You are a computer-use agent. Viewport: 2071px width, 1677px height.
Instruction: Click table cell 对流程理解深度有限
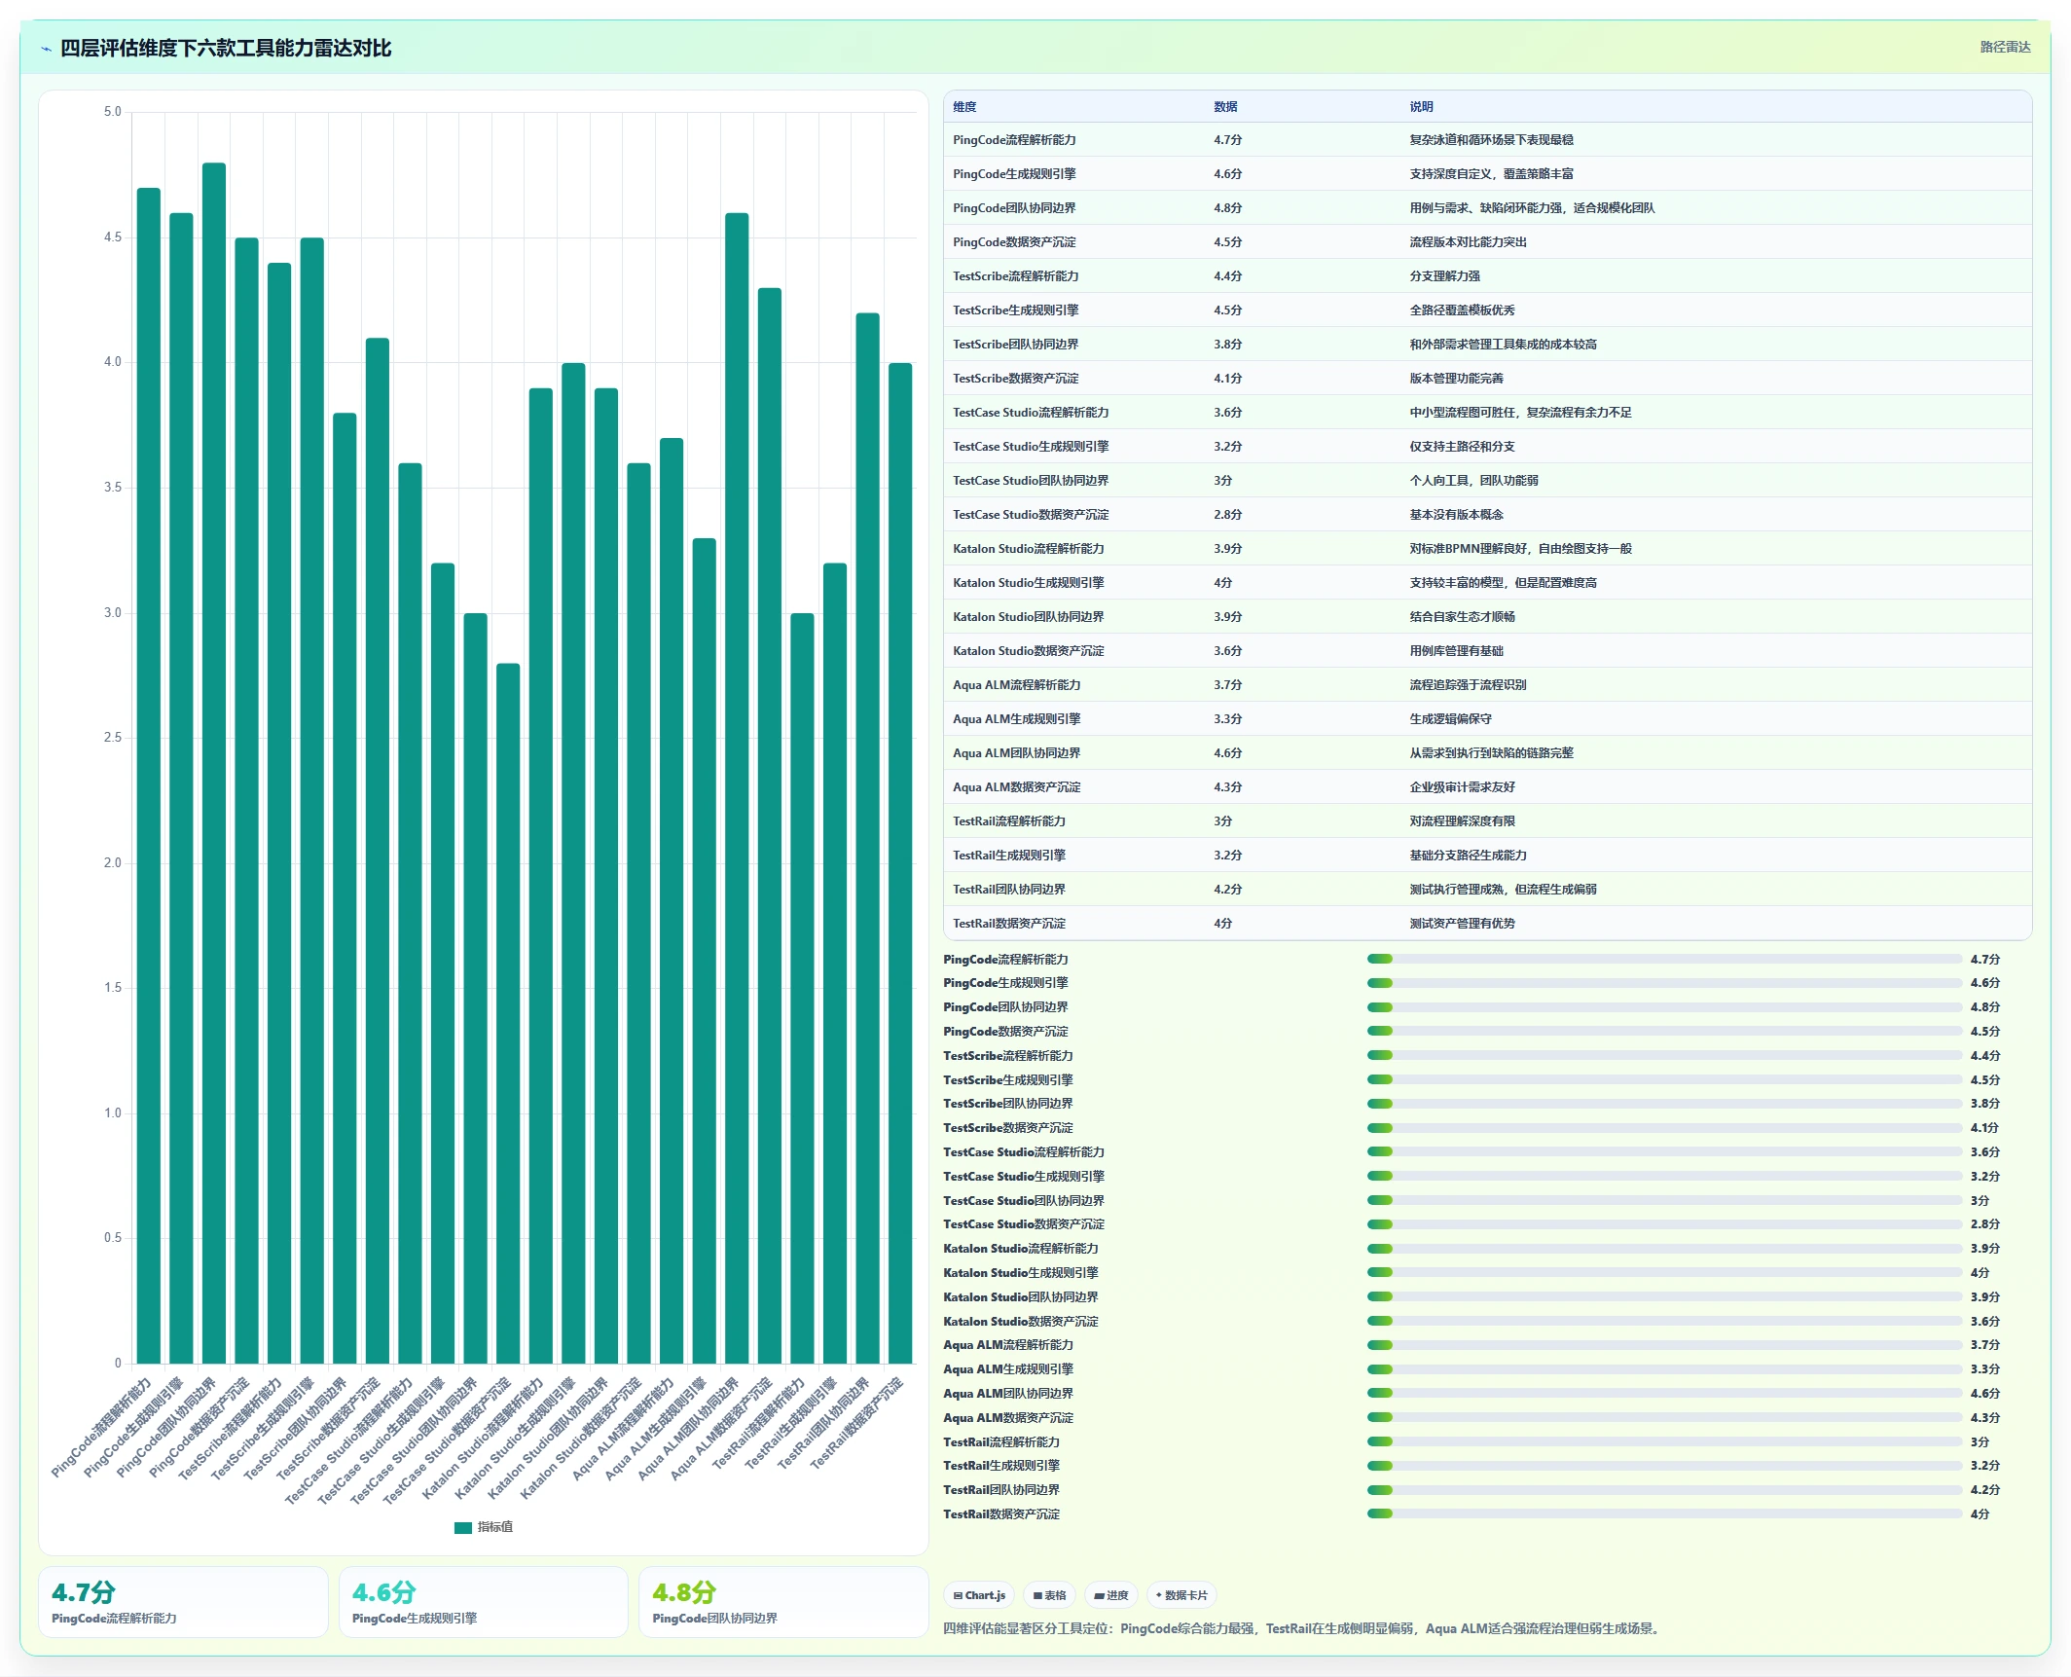click(1462, 821)
